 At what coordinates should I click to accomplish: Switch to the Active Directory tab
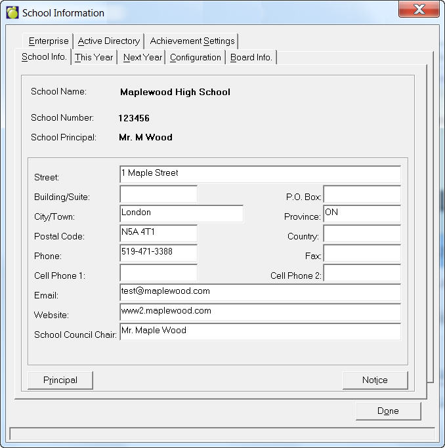108,41
